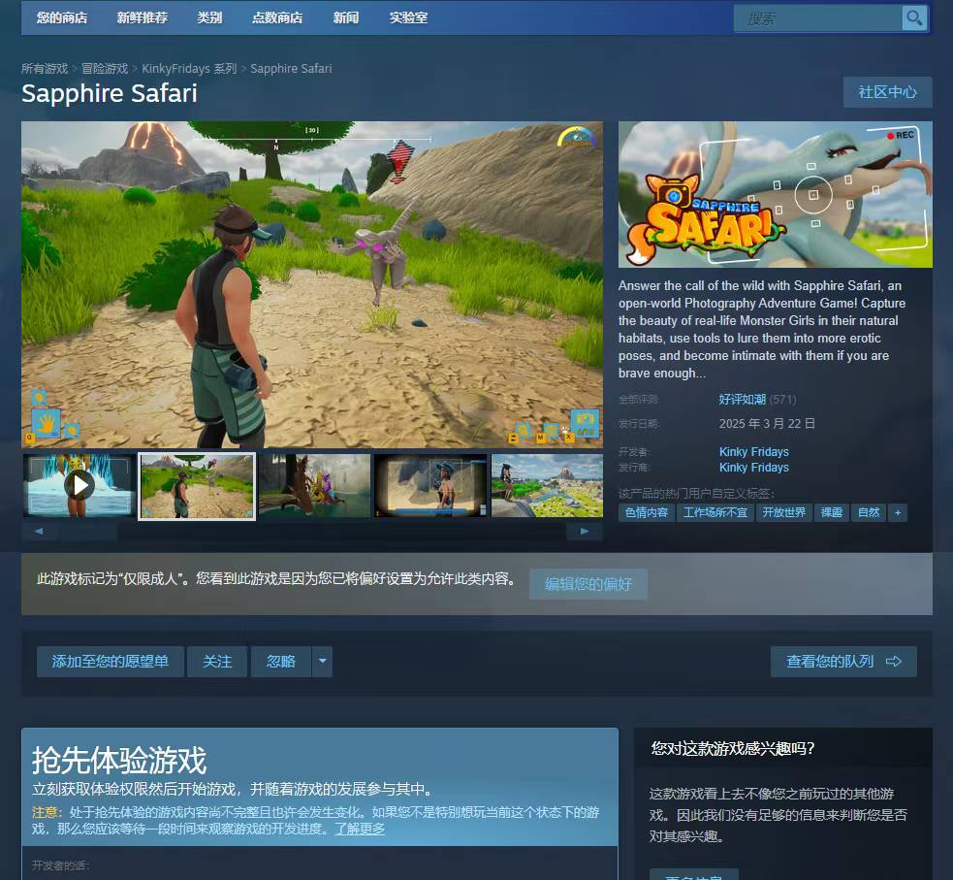The height and width of the screenshot is (880, 953).
Task: Open the 实验室 tab
Action: point(408,17)
